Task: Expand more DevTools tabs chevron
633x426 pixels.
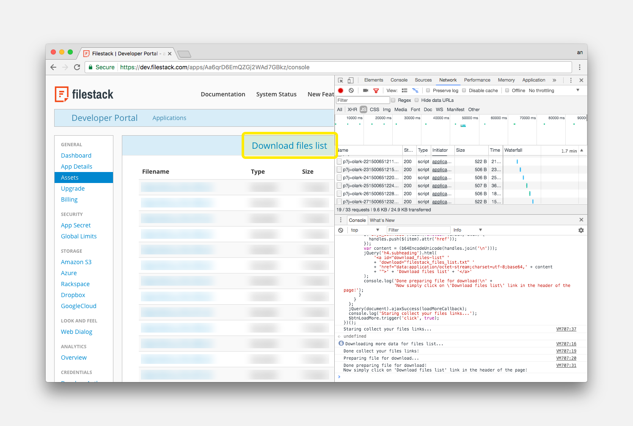Action: point(554,80)
